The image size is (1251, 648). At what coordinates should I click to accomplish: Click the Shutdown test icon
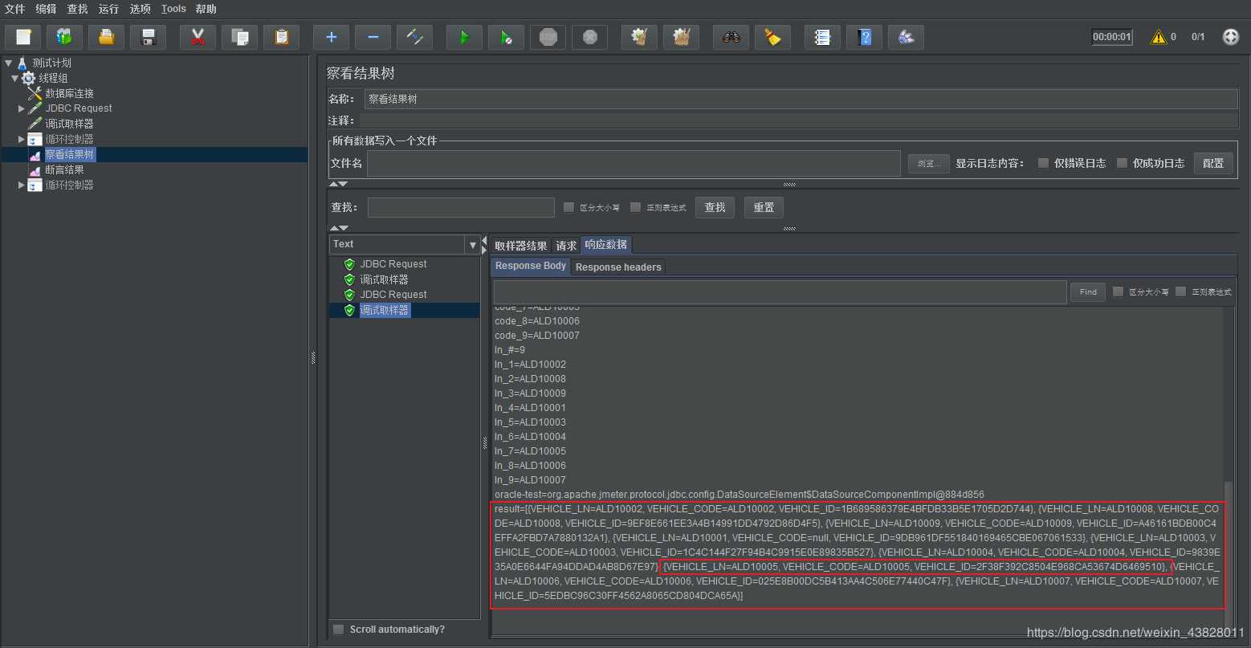pyautogui.click(x=589, y=37)
